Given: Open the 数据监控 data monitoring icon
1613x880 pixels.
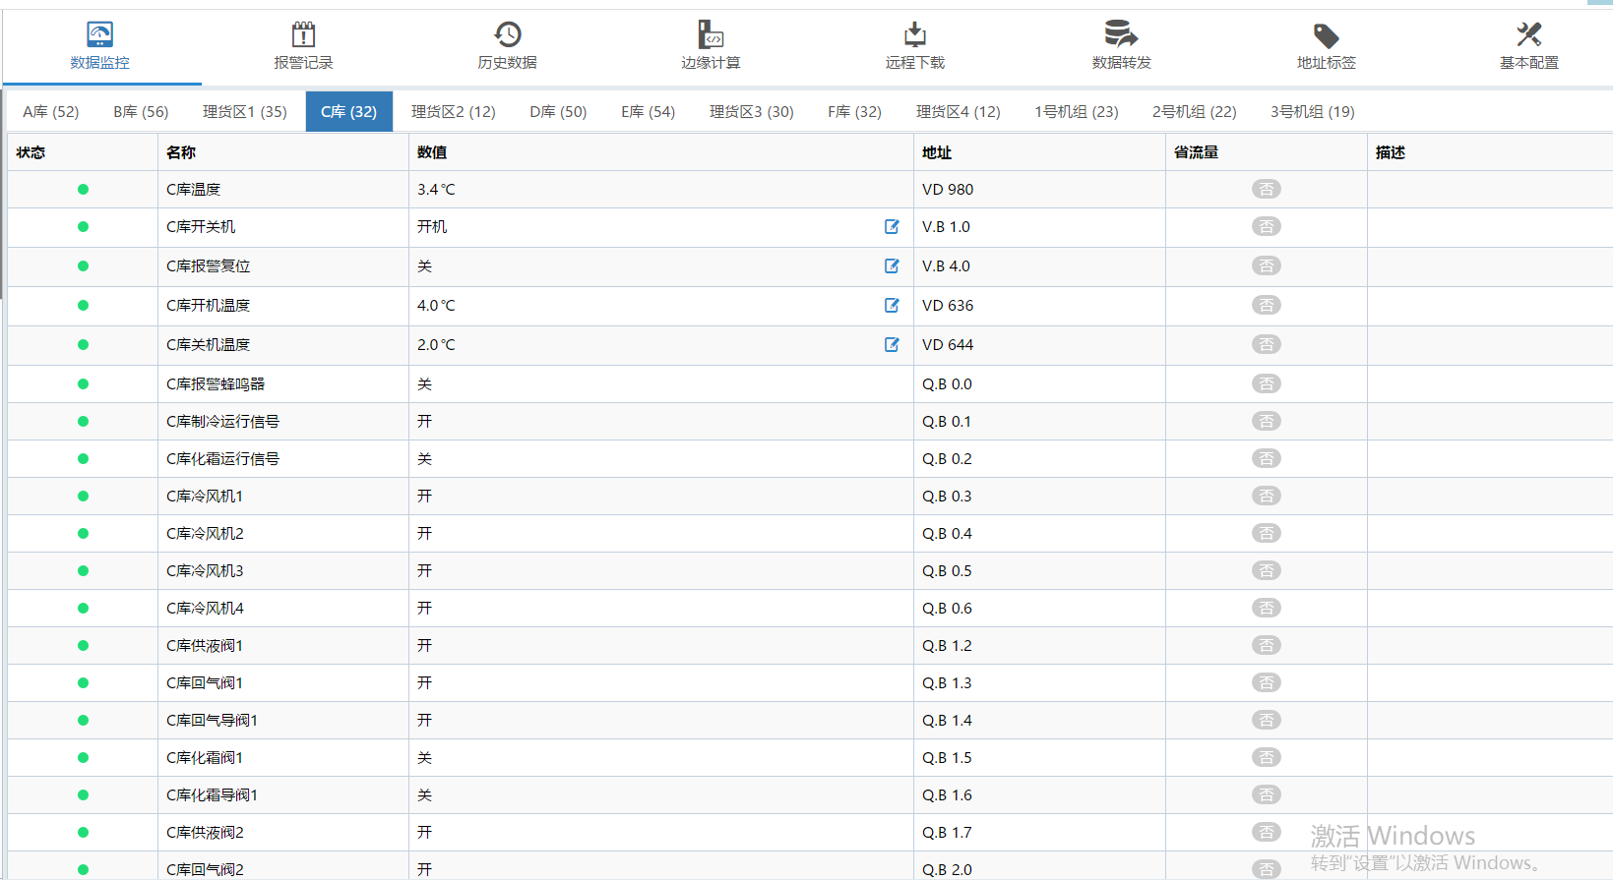Looking at the screenshot, I should (x=99, y=35).
